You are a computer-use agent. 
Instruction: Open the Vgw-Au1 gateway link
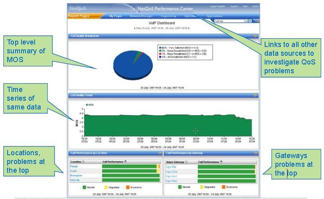(x=171, y=176)
